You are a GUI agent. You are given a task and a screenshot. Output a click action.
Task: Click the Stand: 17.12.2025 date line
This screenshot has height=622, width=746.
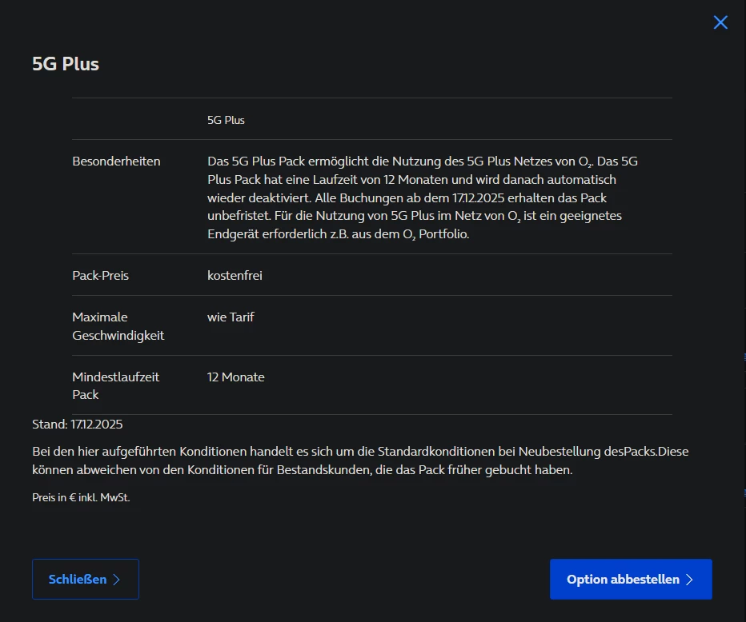click(77, 424)
